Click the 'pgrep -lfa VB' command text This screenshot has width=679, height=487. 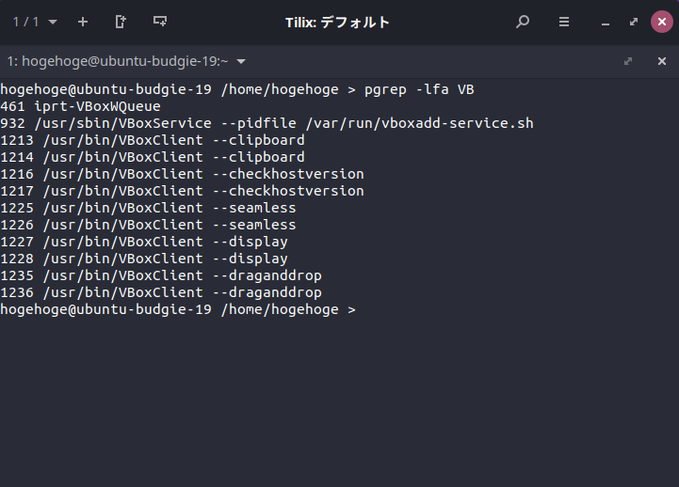419,89
